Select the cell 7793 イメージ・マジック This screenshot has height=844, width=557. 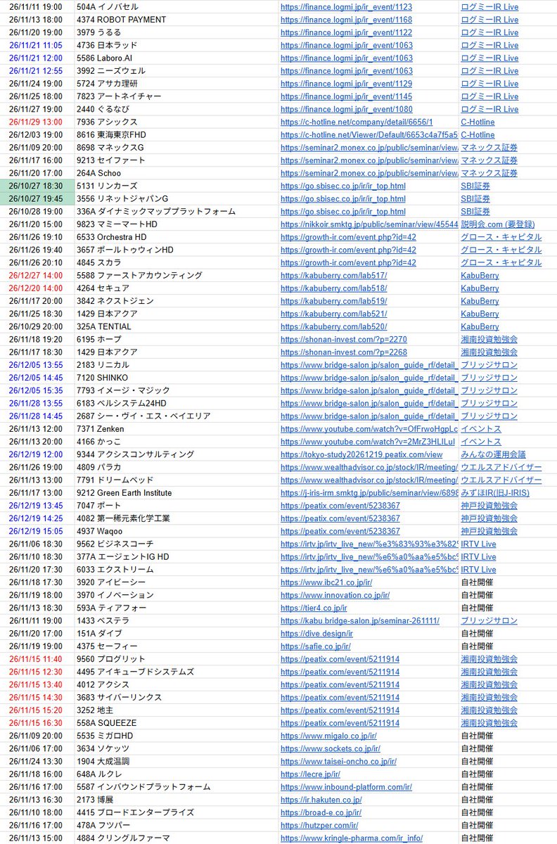(123, 390)
